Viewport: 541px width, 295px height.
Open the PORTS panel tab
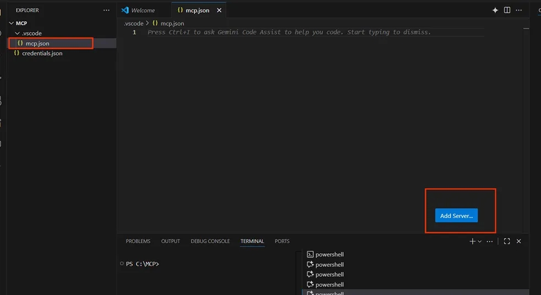[282, 241]
